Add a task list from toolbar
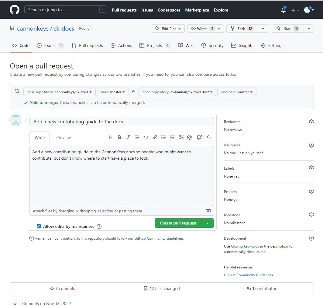This screenshot has height=306, width=323. coord(181,137)
